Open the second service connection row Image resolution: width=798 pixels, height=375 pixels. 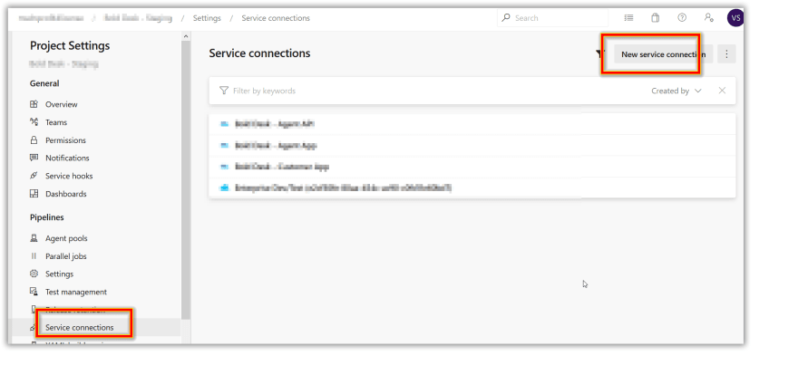tap(472, 145)
